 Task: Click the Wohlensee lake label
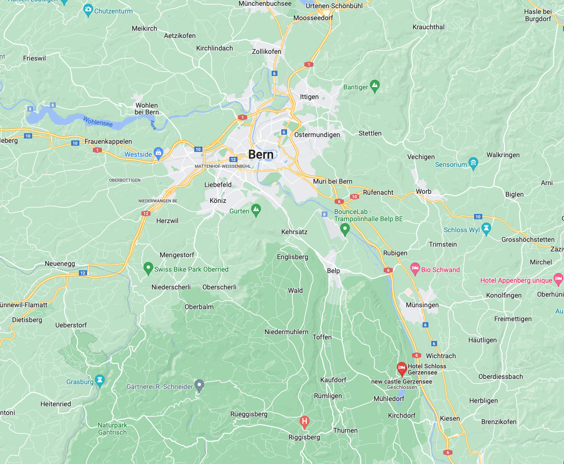98,122
